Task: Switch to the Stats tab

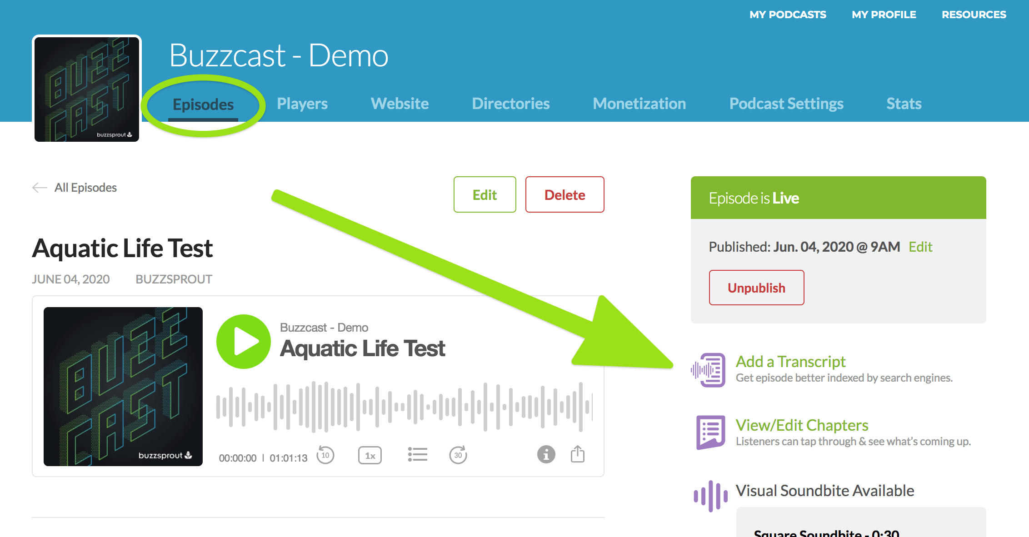Action: pyautogui.click(x=904, y=104)
